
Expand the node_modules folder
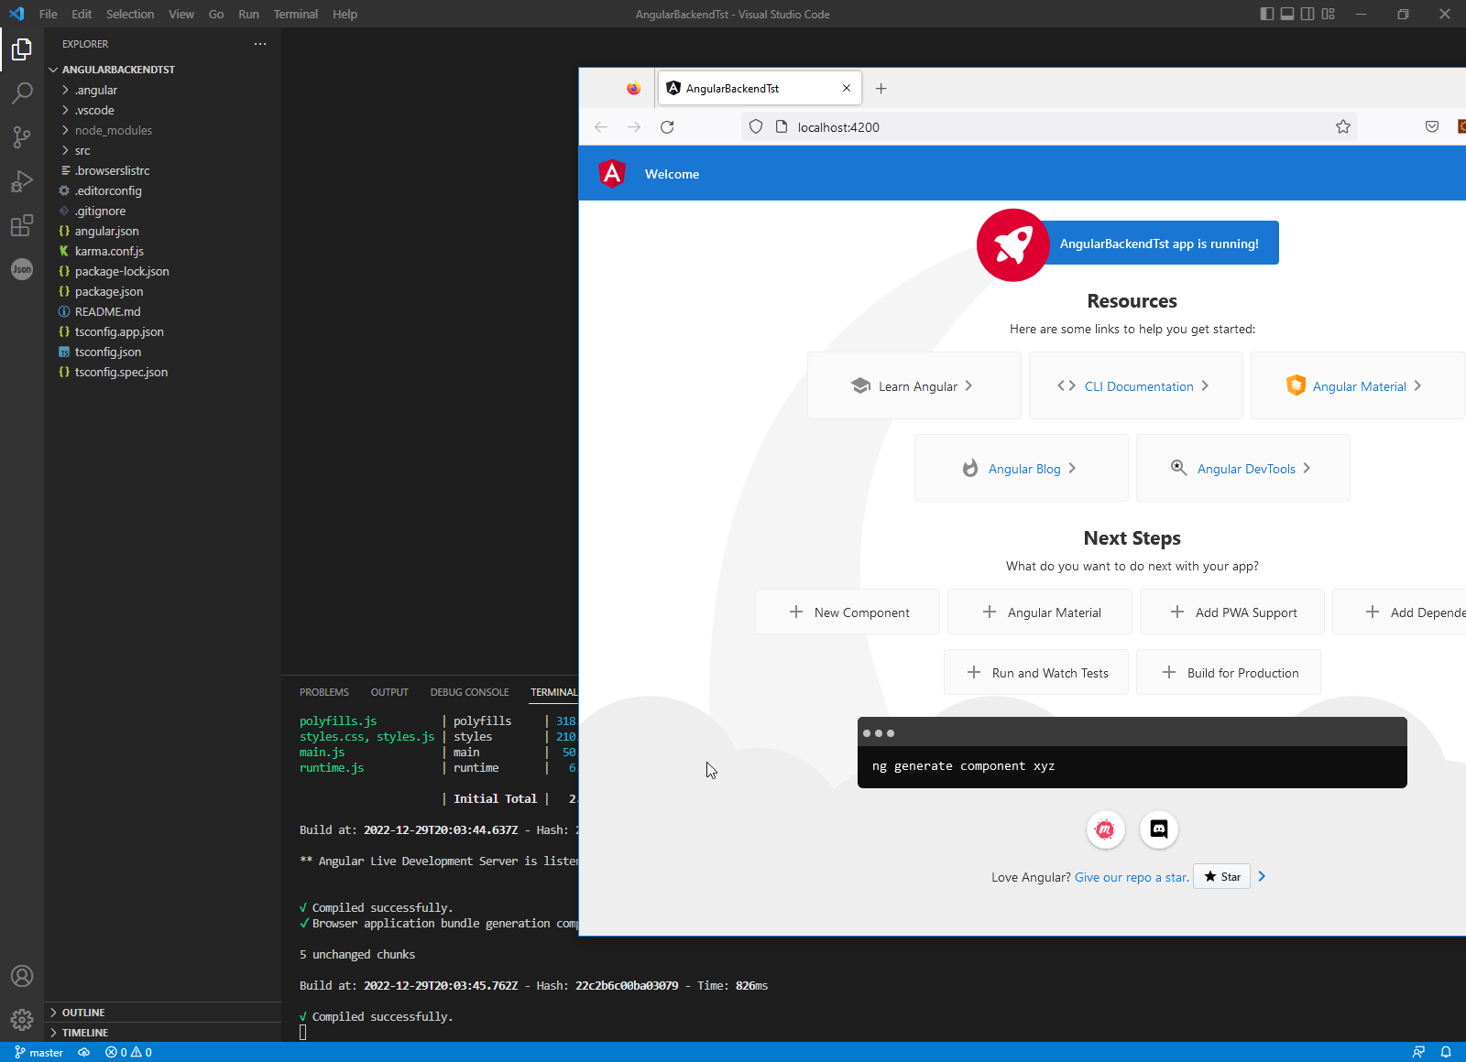[x=112, y=130]
